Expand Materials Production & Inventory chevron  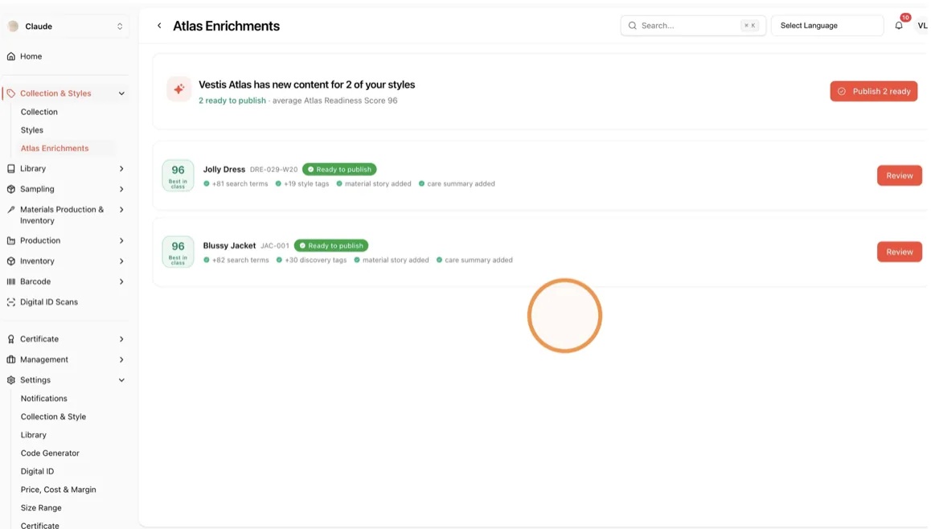click(121, 210)
